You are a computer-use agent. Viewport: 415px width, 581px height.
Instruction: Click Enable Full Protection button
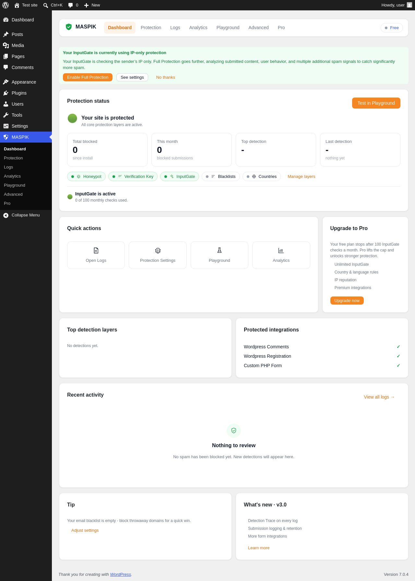[88, 77]
